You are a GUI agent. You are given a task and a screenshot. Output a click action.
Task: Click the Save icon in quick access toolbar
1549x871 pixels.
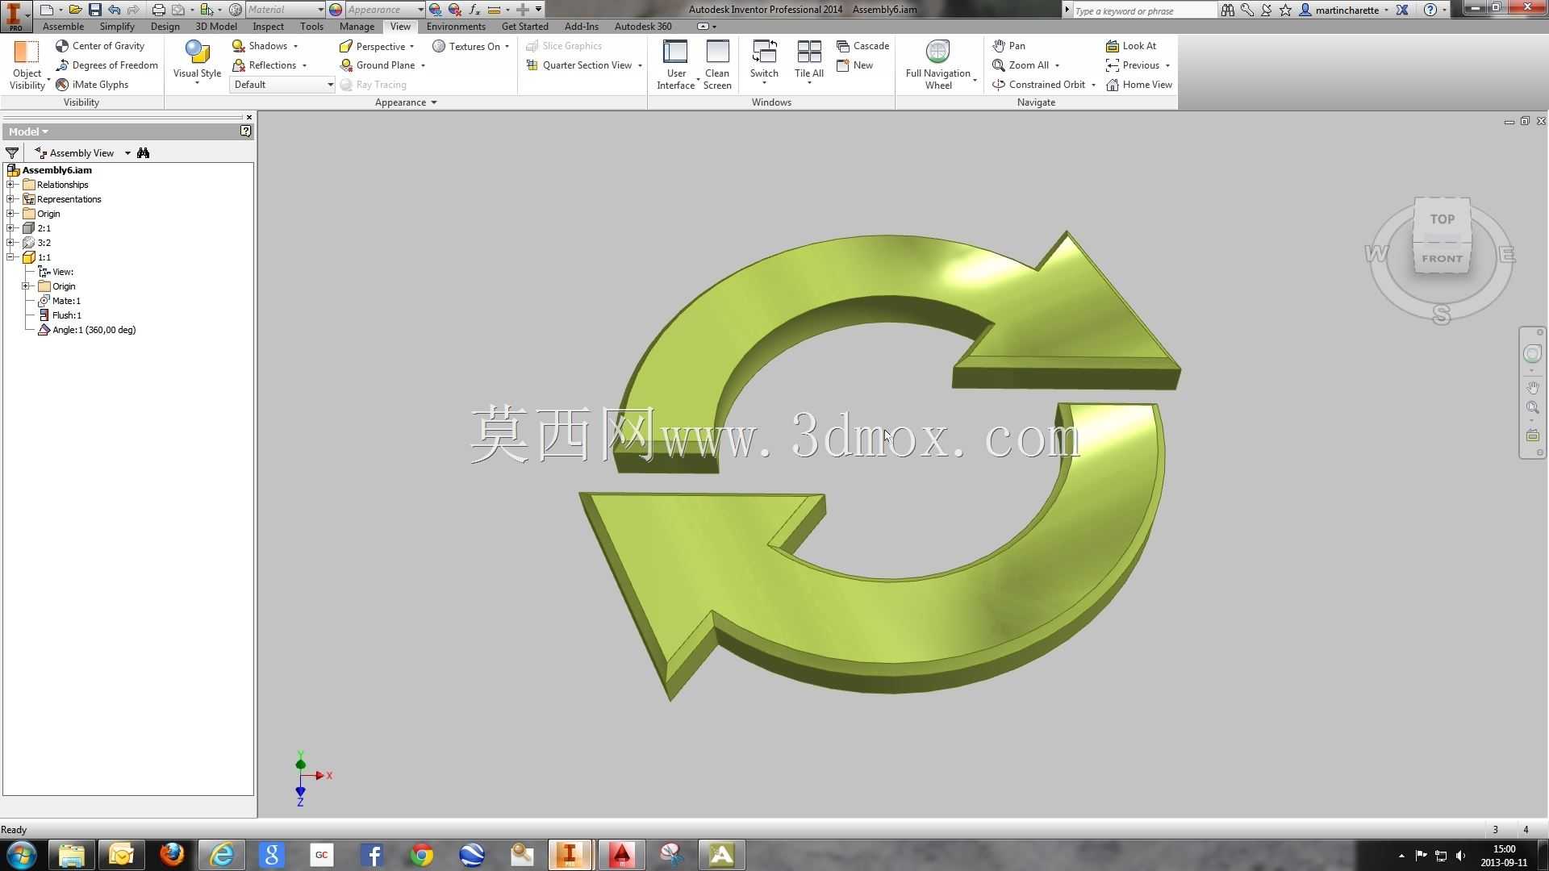(95, 10)
